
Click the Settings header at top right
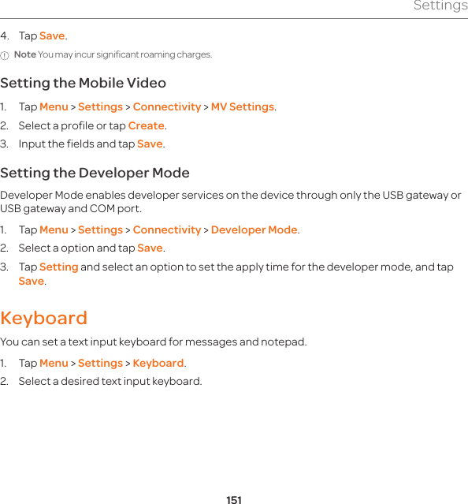tap(440, 6)
